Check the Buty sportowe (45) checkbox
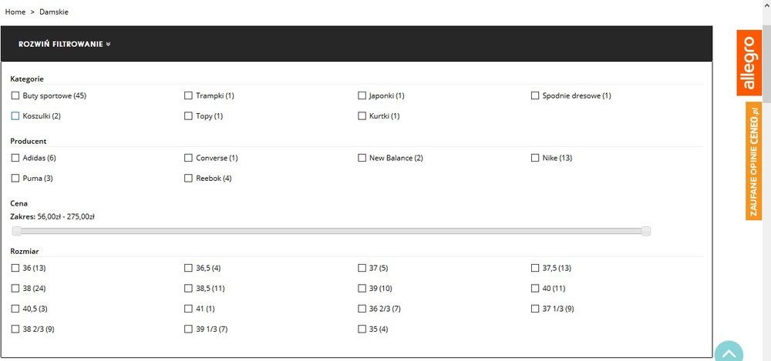 click(x=15, y=95)
